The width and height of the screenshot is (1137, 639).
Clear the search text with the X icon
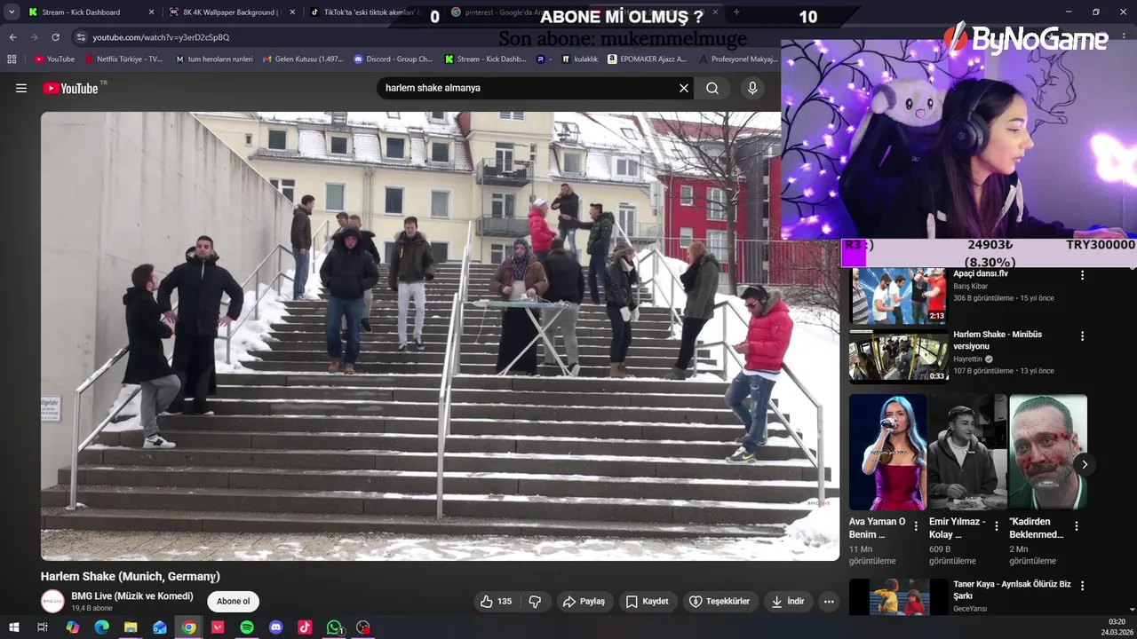pos(684,88)
